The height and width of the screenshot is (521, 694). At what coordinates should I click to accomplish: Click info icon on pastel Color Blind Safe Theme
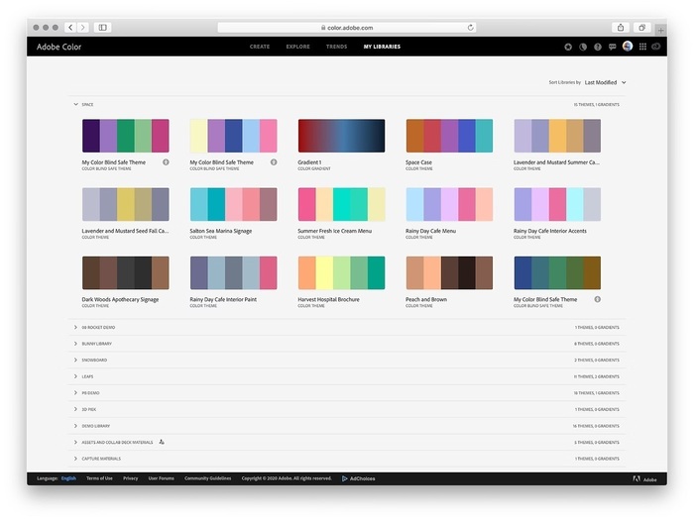pyautogui.click(x=274, y=162)
